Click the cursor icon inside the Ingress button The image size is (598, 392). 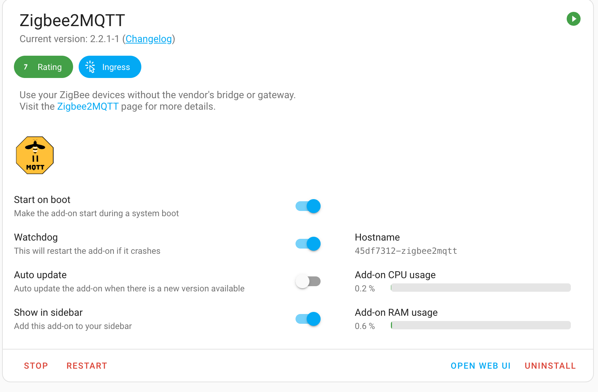[x=91, y=67]
